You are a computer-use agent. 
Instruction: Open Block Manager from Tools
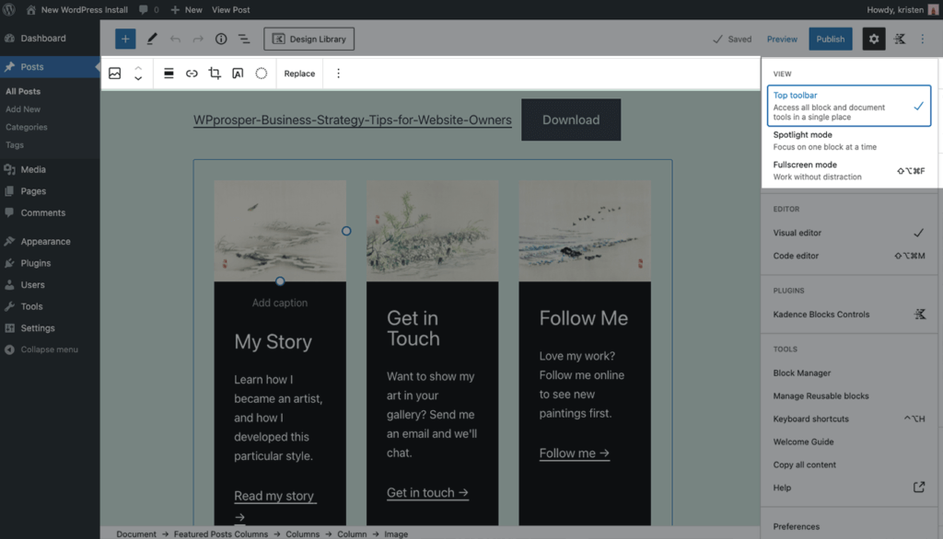click(x=801, y=373)
